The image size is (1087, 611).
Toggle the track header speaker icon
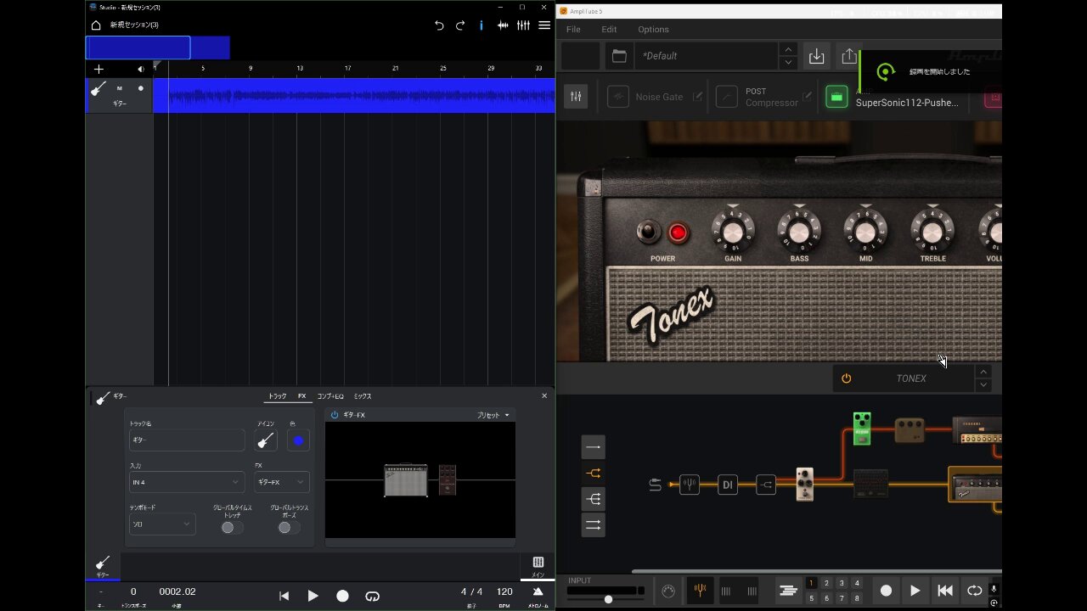pyautogui.click(x=141, y=69)
